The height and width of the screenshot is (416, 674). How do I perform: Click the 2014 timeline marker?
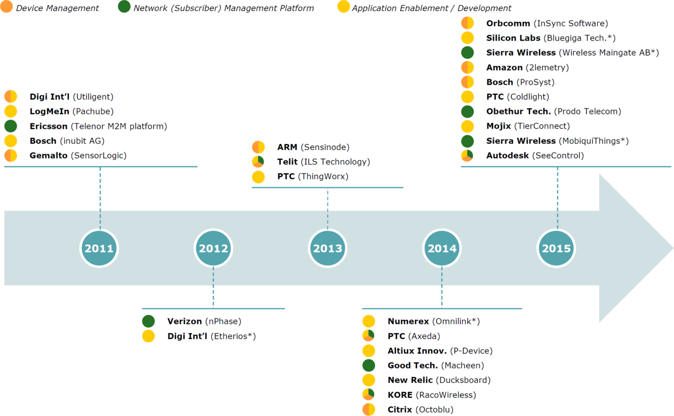click(442, 248)
